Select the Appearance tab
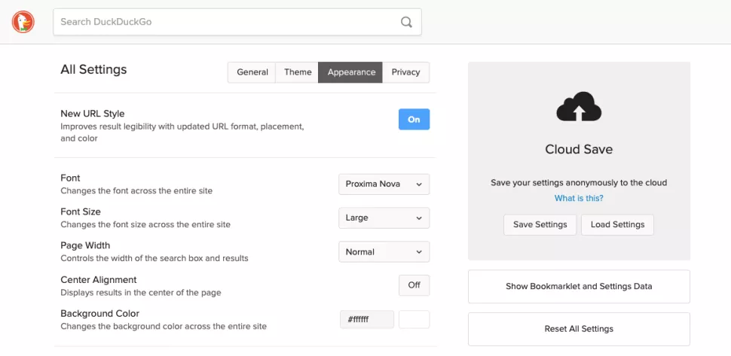 [351, 72]
